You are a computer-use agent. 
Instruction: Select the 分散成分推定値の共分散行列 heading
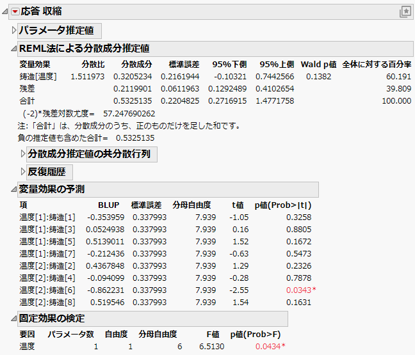pyautogui.click(x=89, y=154)
